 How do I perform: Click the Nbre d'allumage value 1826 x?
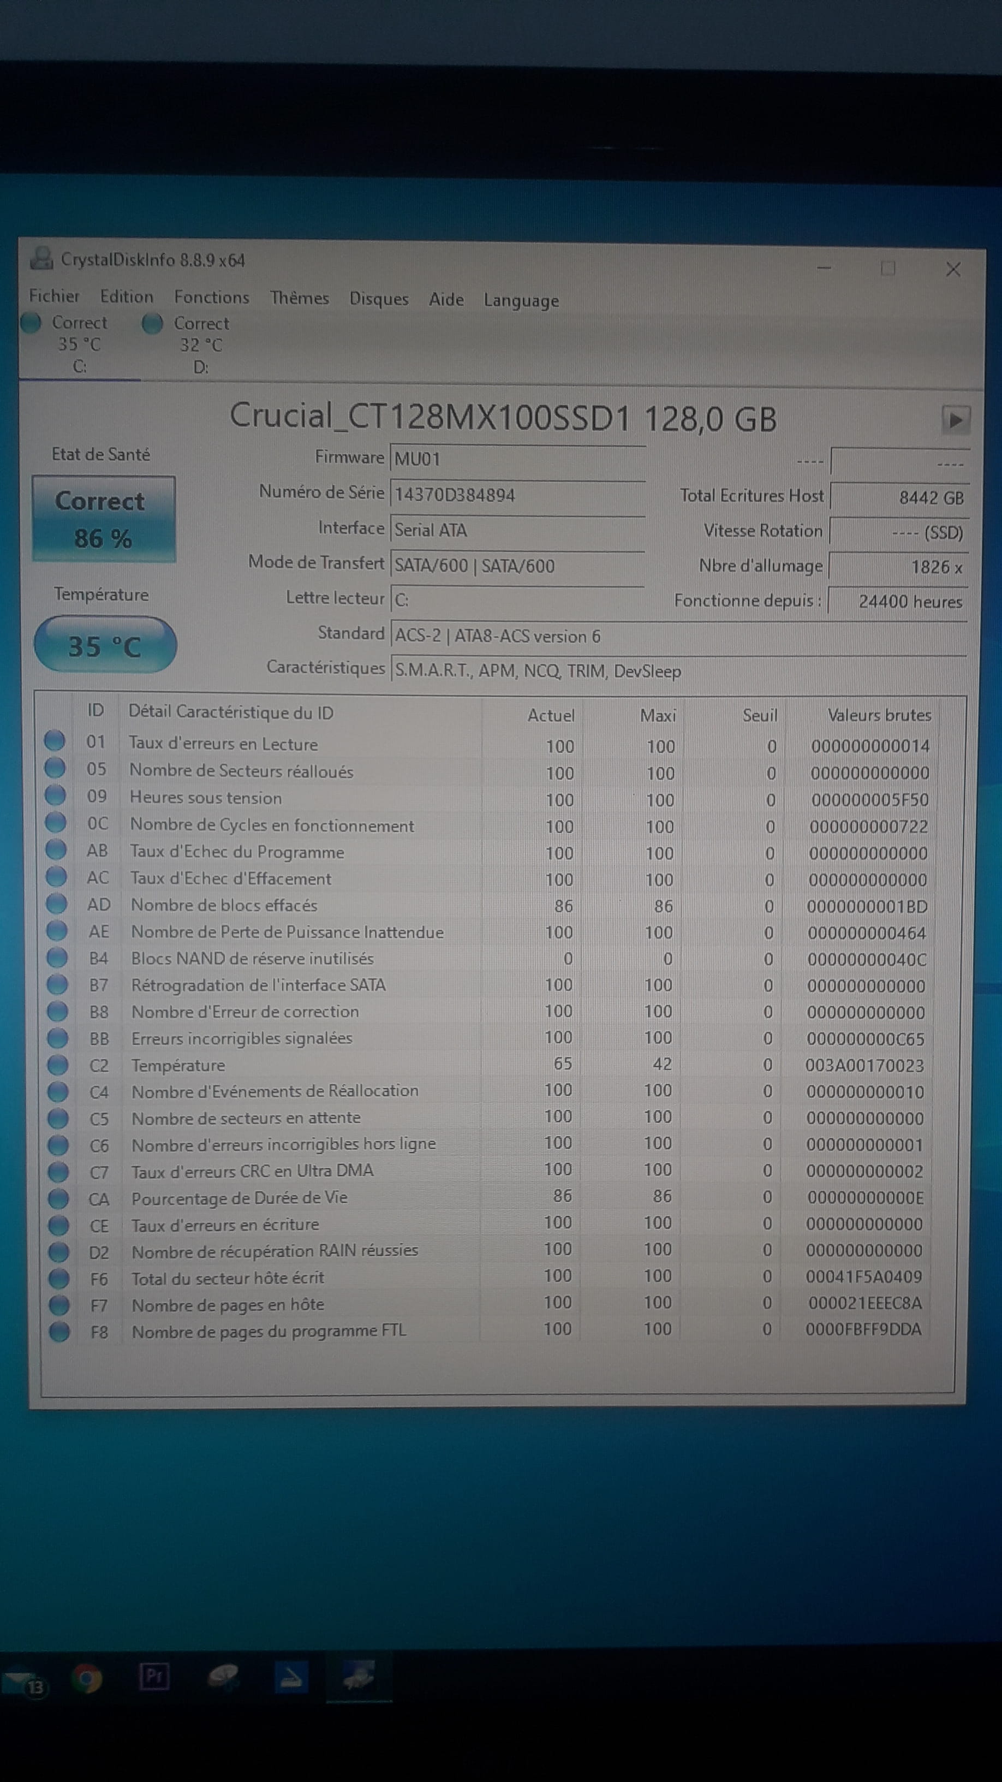pos(899,567)
